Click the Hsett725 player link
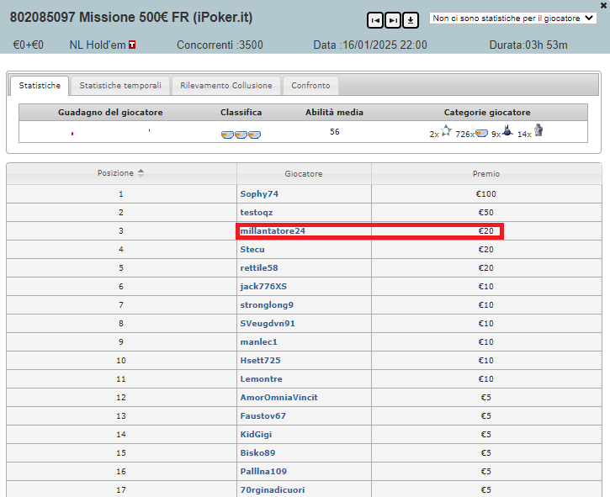The image size is (610, 497). (x=260, y=361)
